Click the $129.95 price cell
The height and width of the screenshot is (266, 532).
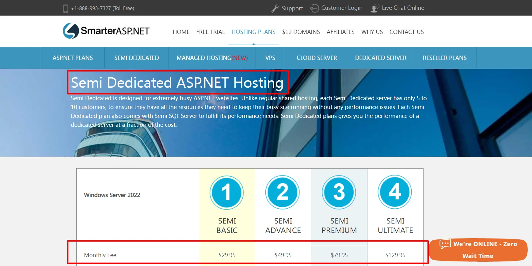pyautogui.click(x=395, y=255)
